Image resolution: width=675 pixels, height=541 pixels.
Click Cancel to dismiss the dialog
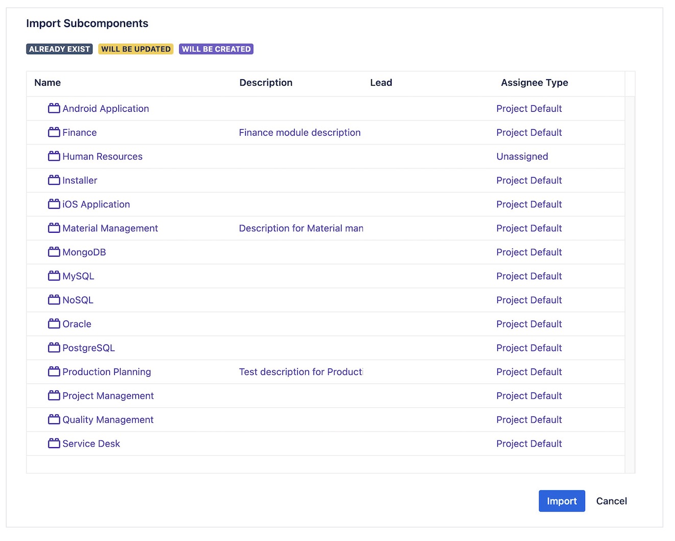point(611,501)
